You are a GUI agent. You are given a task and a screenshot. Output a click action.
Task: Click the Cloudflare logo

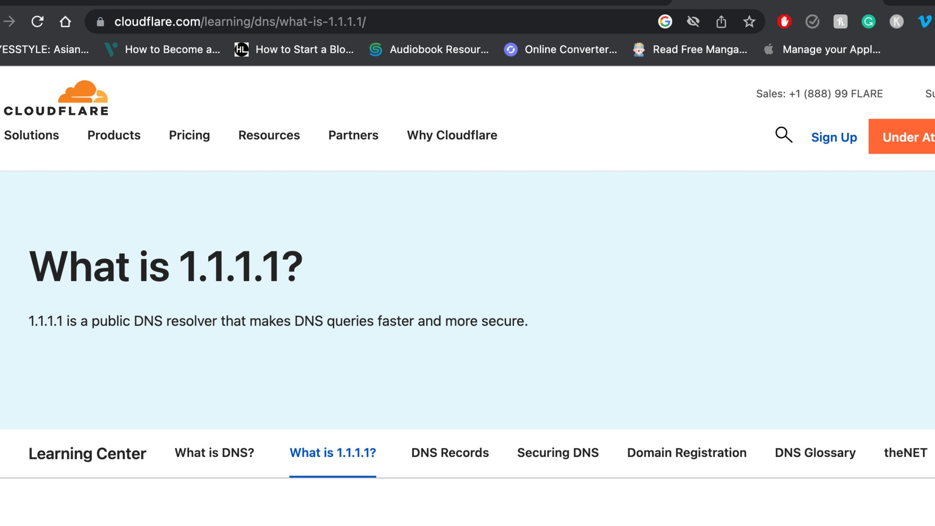56,98
